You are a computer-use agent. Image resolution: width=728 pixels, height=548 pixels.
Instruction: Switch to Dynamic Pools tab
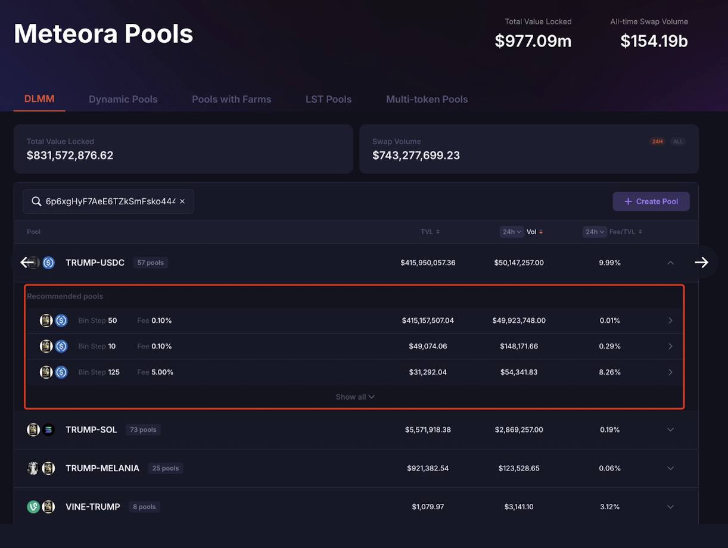123,99
